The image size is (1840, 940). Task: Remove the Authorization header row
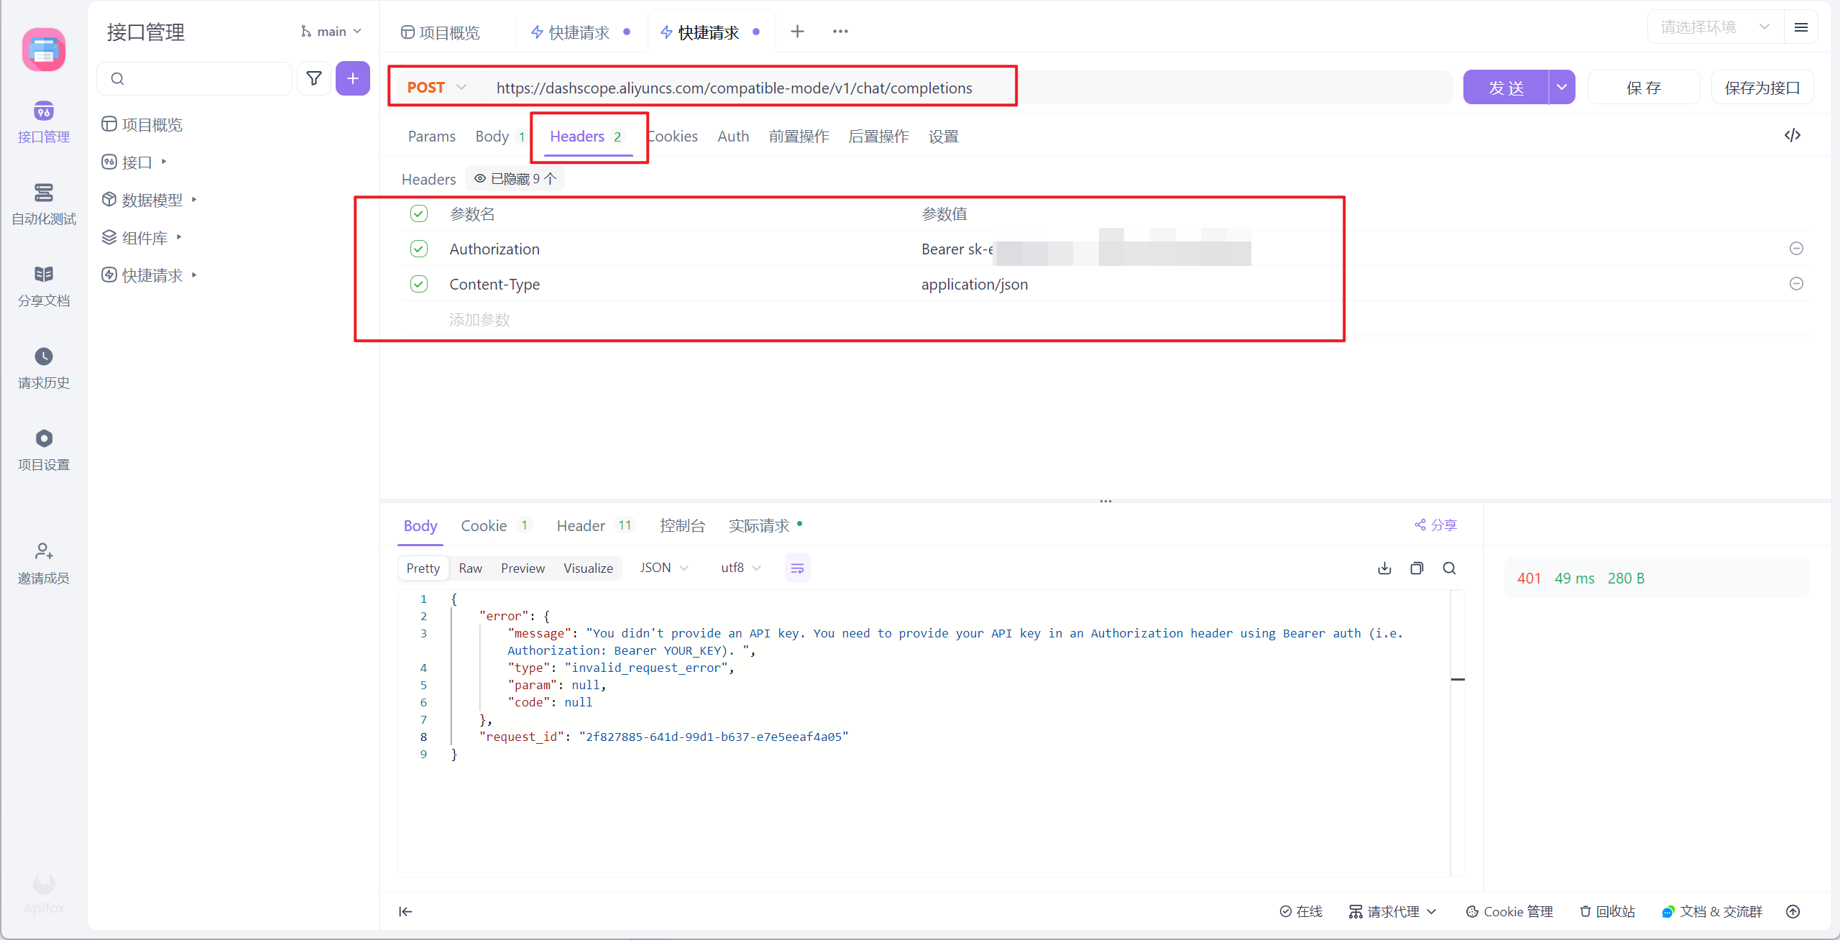(x=1795, y=249)
